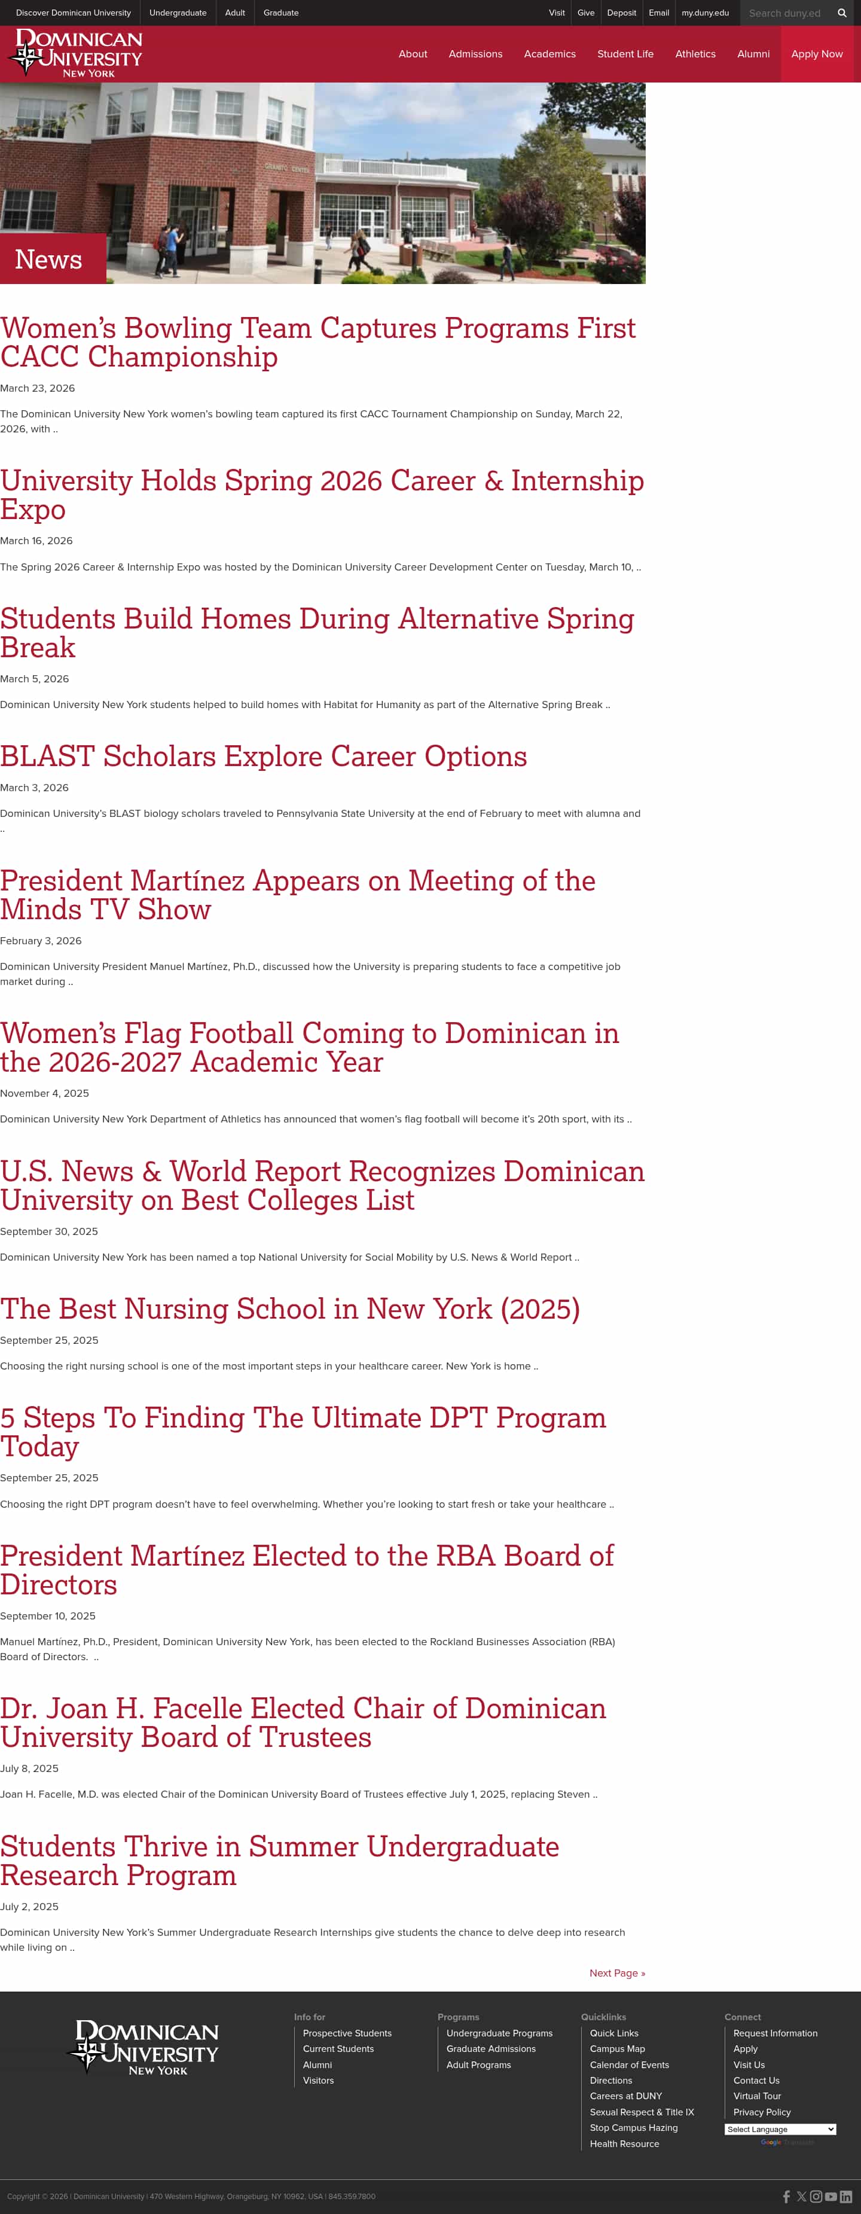Open the BLAST Scholars Explore Career Options article
Viewport: 861px width, 2214px height.
point(263,757)
